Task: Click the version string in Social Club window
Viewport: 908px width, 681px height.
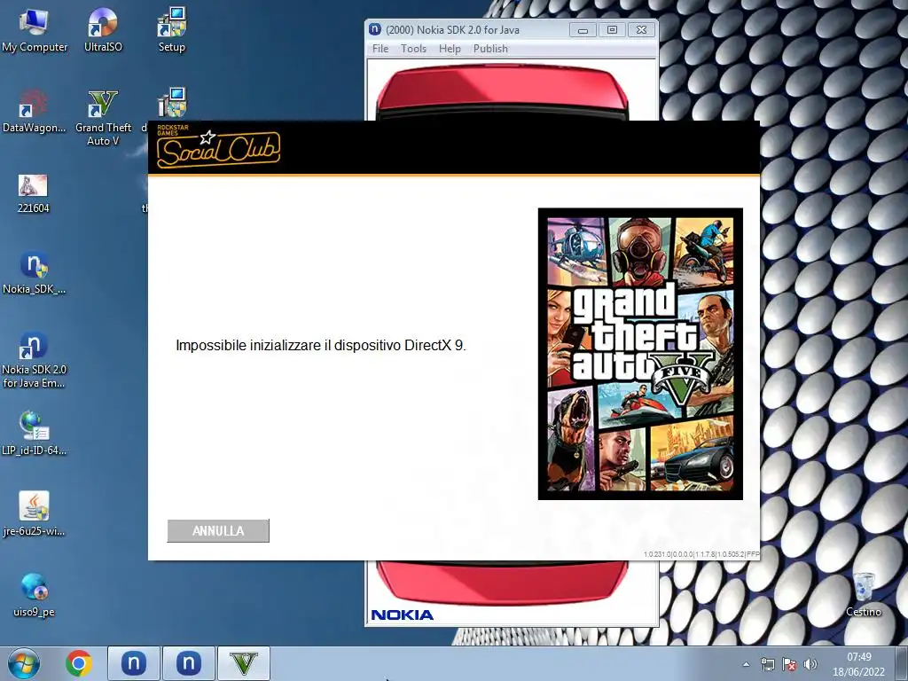Action: click(x=701, y=554)
